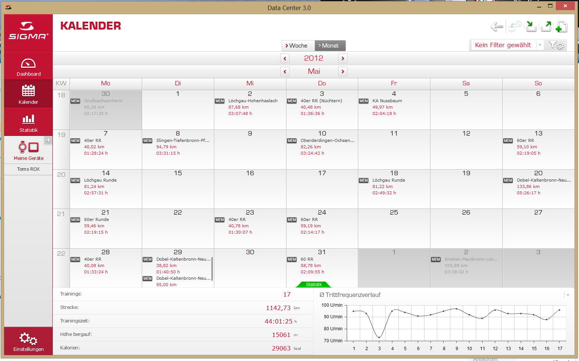This screenshot has width=579, height=361.
Task: Go to previous month before Mai
Action: pyautogui.click(x=285, y=72)
